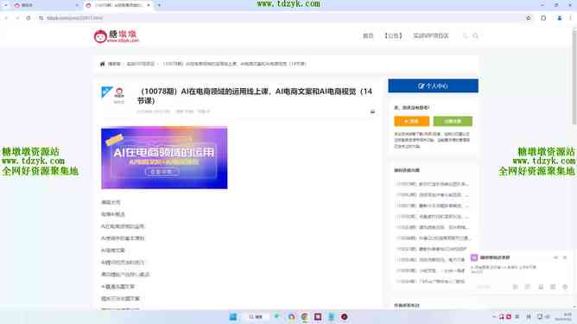Image resolution: width=577 pixels, height=324 pixels.
Task: Open the extensions puzzle icon
Action: 543,17
